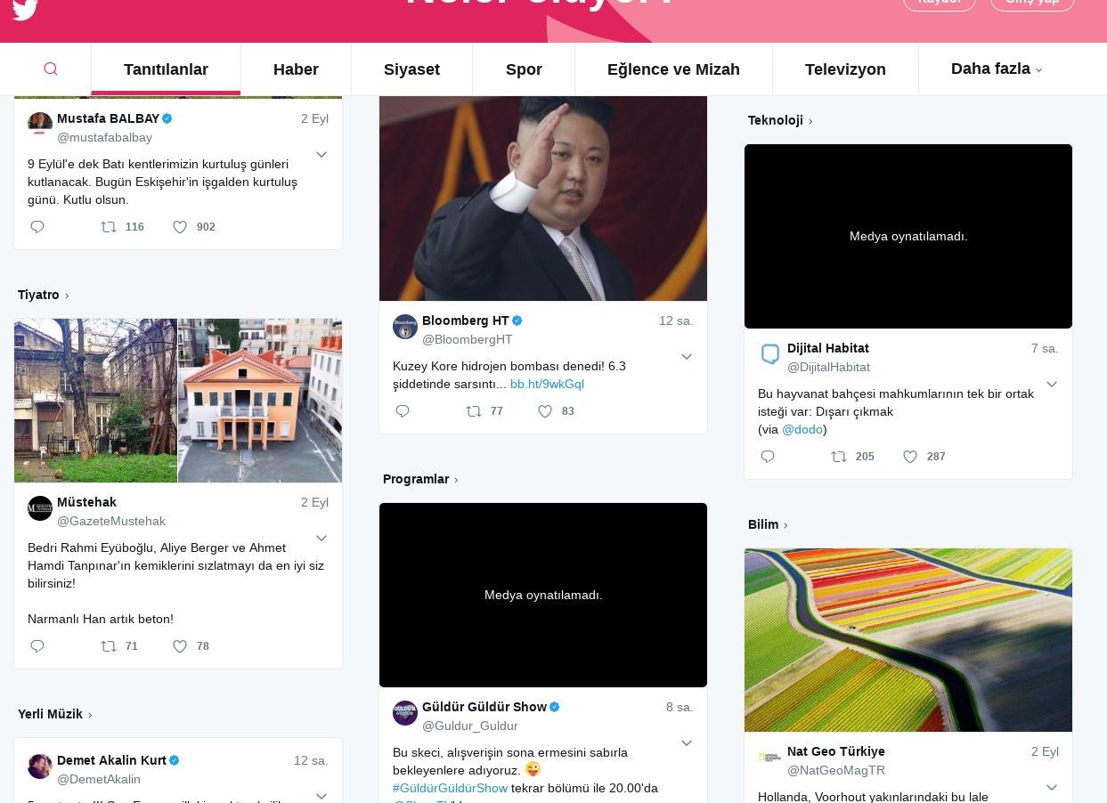Open Nat Geo Türkiye's avatar
This screenshot has height=803, width=1107.
pyautogui.click(x=770, y=758)
